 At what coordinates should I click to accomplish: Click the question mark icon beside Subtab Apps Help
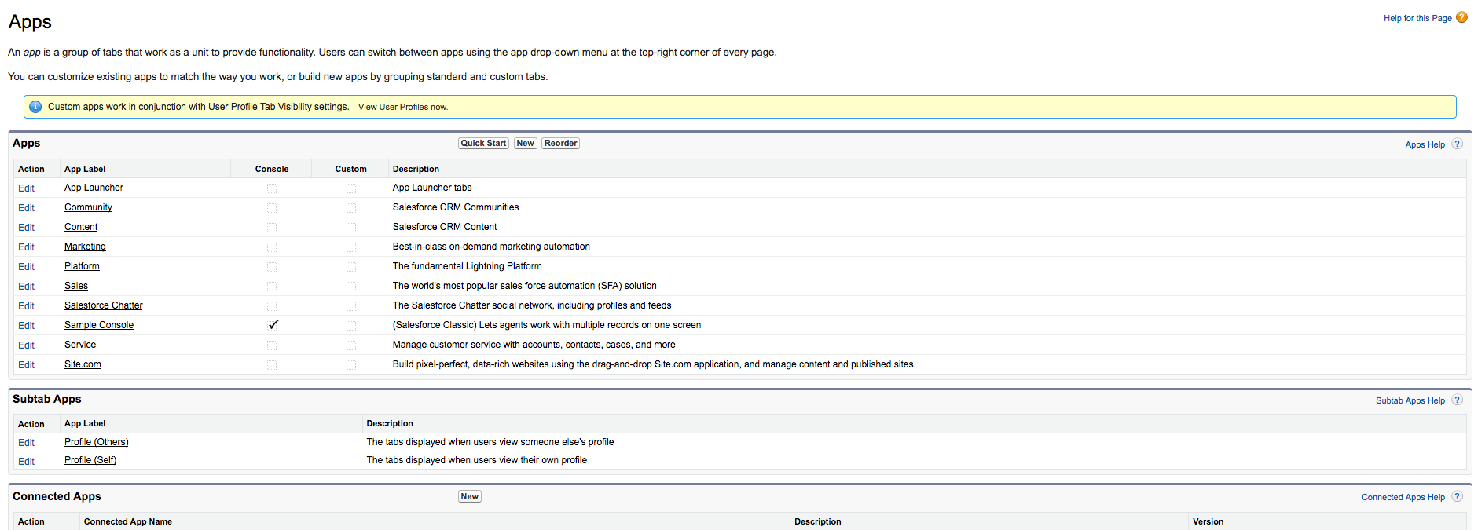[x=1457, y=400]
